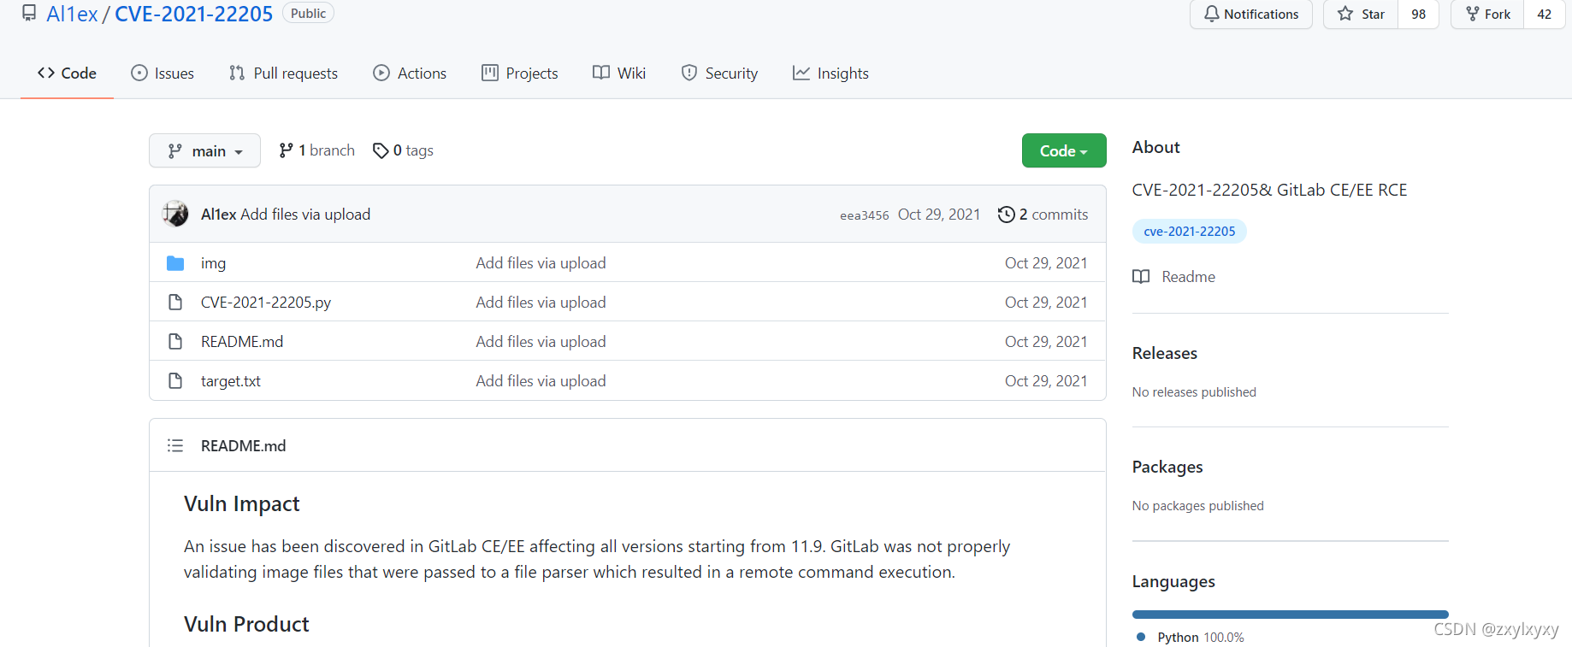The image size is (1572, 647).
Task: Open the commit message in the img row
Action: [x=541, y=263]
